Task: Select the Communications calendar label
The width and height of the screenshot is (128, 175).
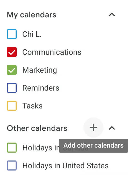Action: (52, 52)
